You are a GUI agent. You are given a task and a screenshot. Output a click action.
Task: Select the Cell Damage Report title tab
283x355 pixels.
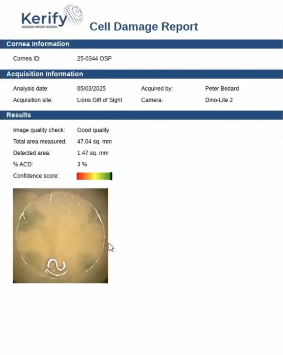[144, 27]
